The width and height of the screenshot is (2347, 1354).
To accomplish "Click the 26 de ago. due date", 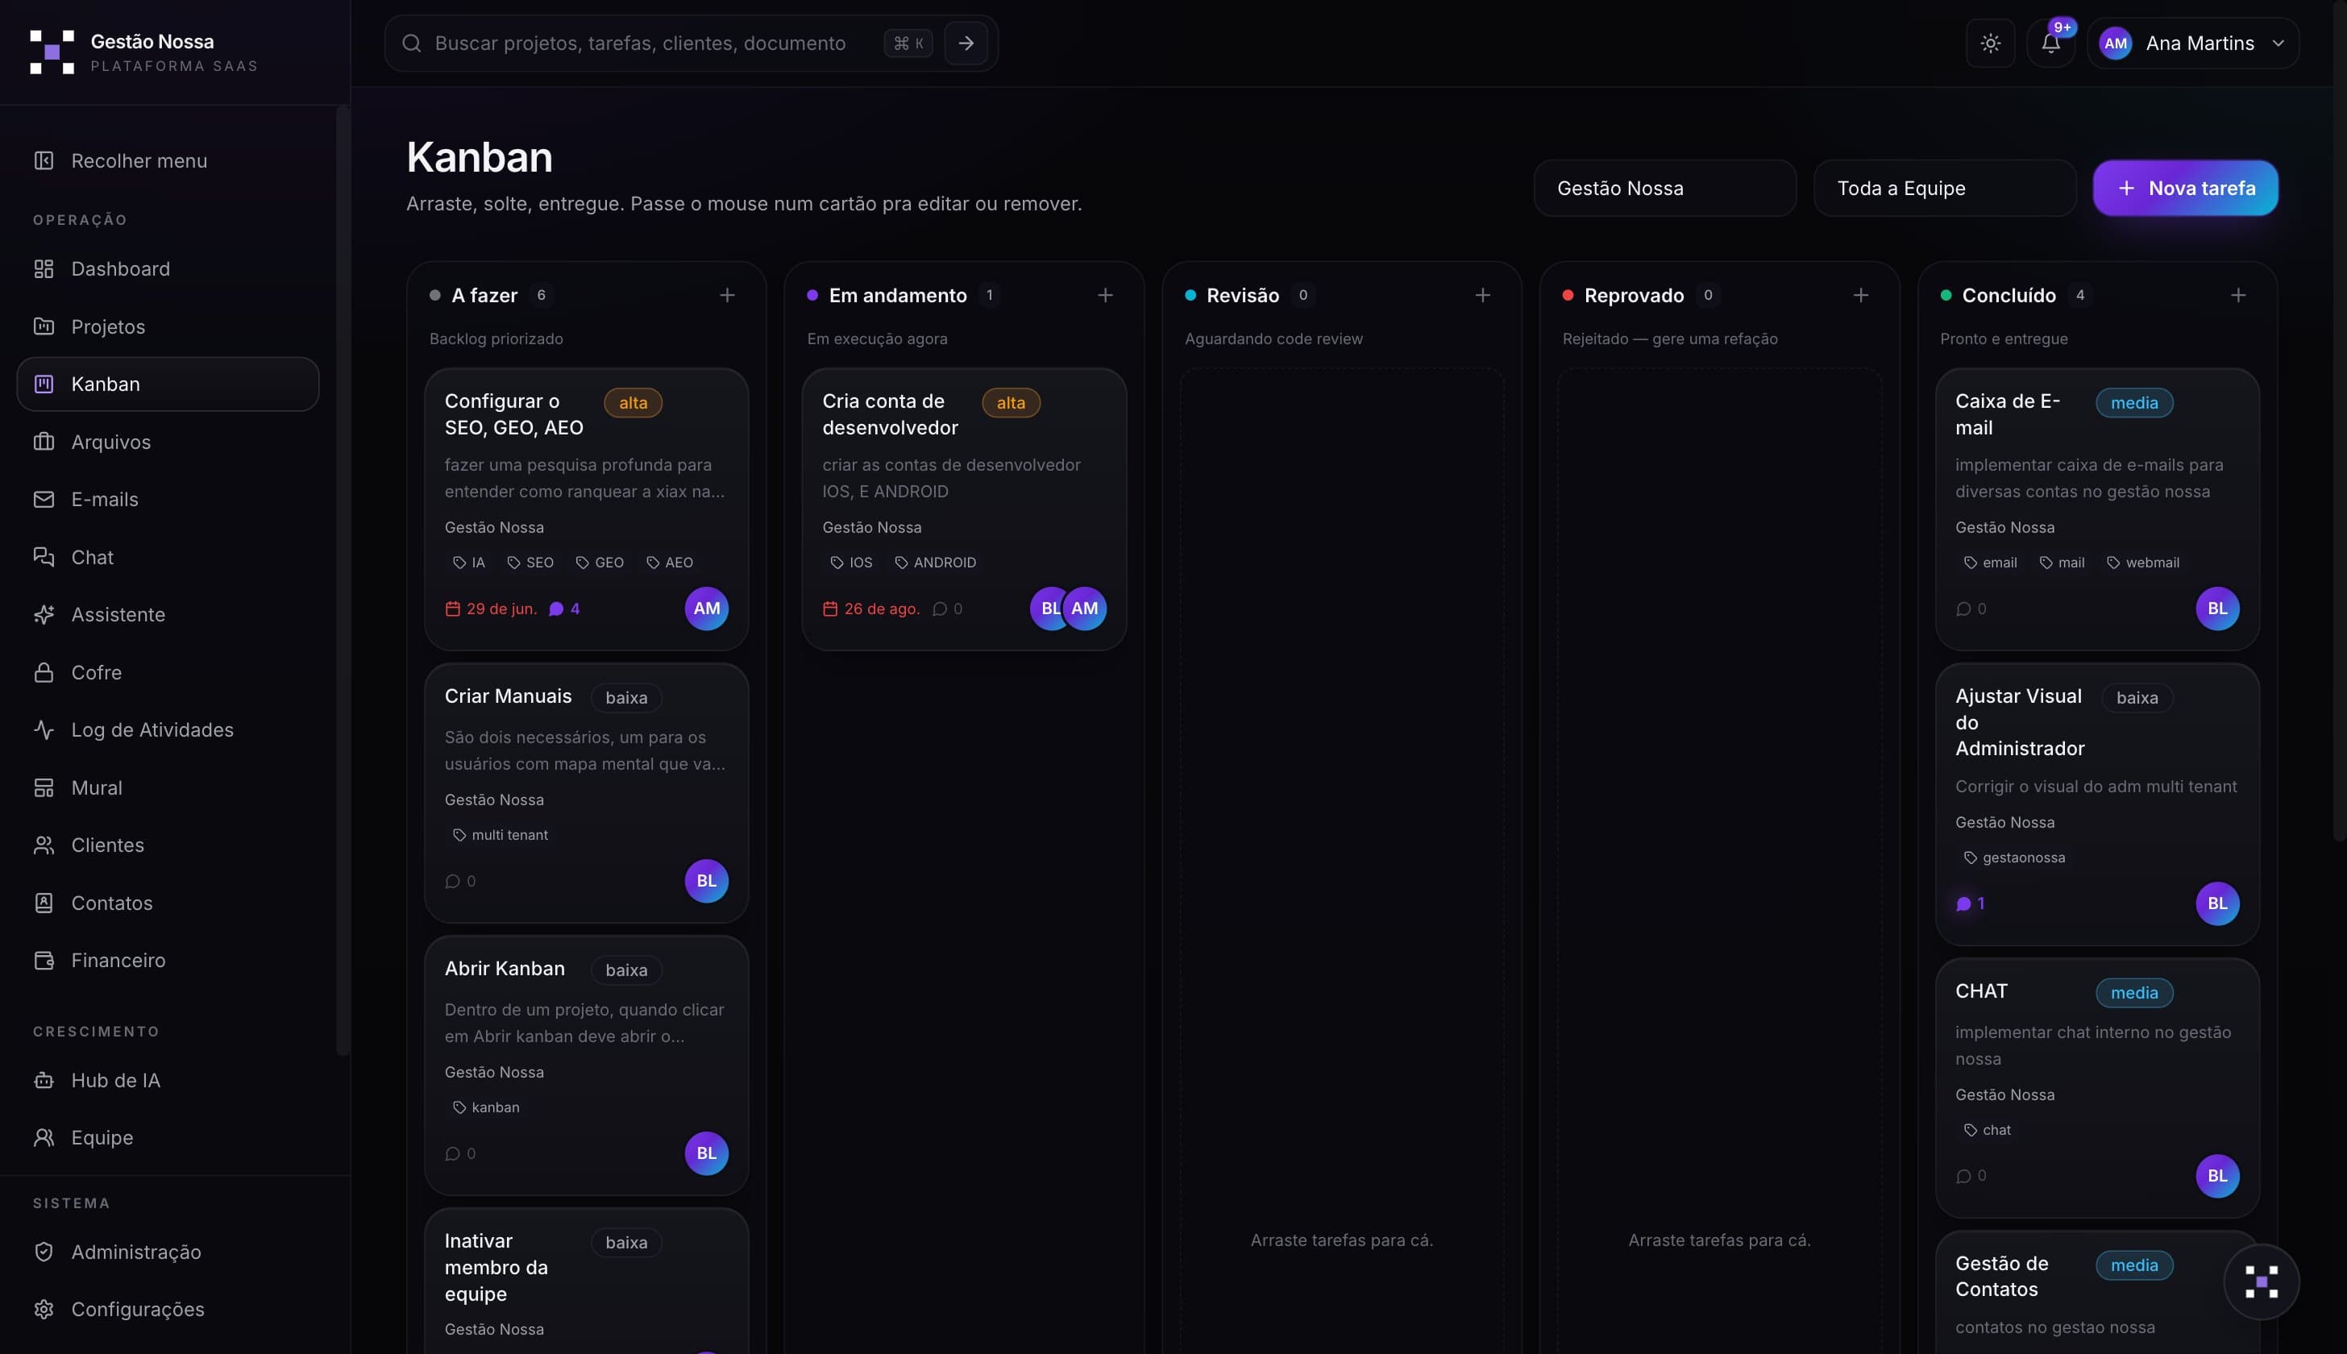I will pos(871,609).
